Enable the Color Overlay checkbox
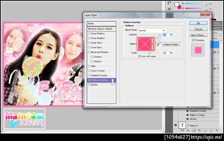224x141 pixels. point(89,71)
